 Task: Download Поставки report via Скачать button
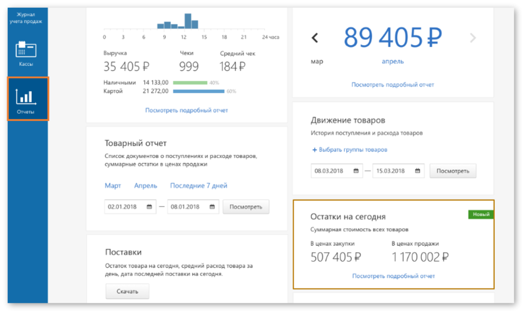(x=127, y=291)
